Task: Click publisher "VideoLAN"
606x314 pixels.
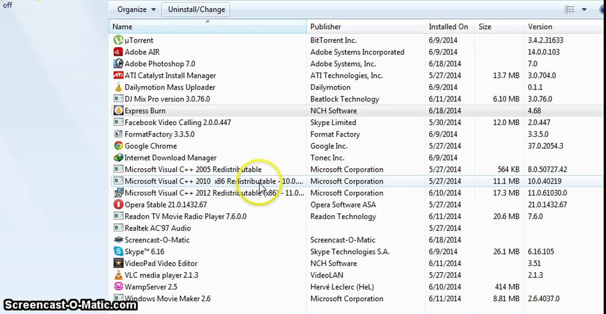Action: (x=327, y=275)
